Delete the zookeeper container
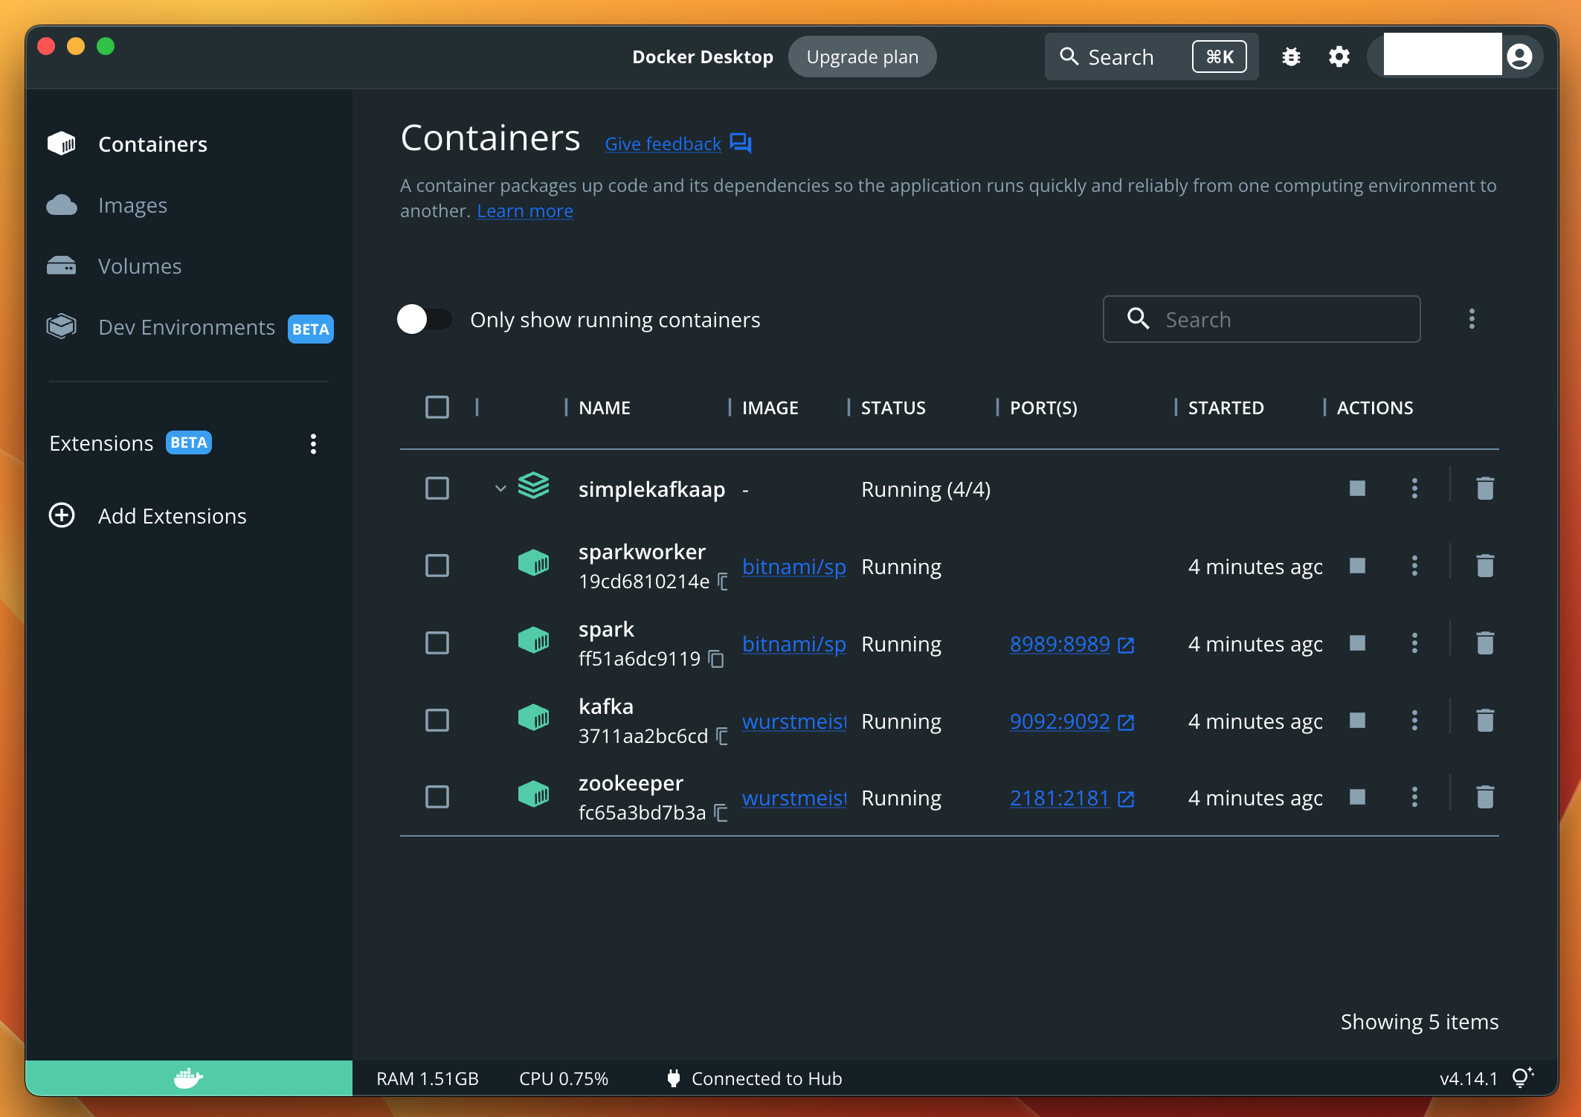Screen dimensions: 1581x1117 point(1484,797)
